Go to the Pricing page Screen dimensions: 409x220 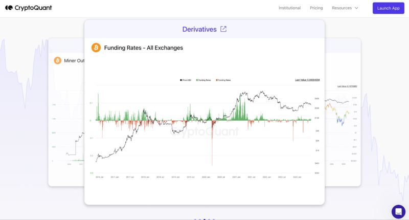click(x=316, y=8)
